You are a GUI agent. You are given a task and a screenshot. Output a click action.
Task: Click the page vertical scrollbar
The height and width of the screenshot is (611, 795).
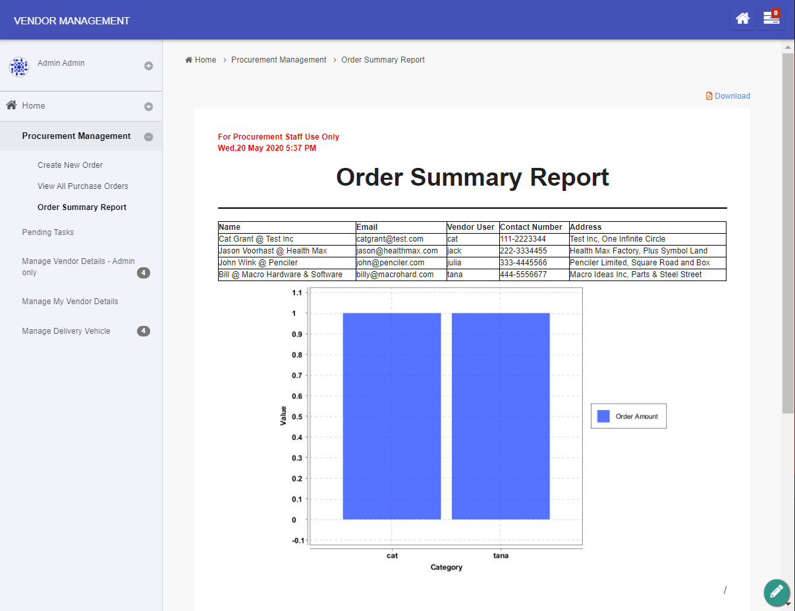[x=788, y=234]
